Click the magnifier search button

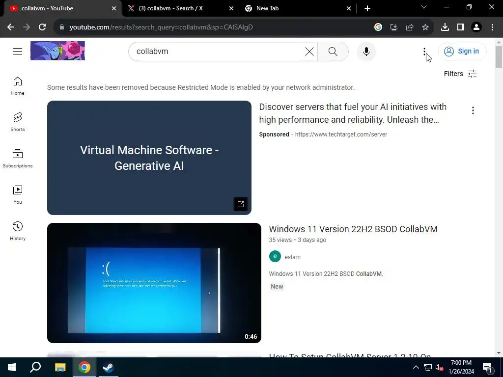(333, 51)
